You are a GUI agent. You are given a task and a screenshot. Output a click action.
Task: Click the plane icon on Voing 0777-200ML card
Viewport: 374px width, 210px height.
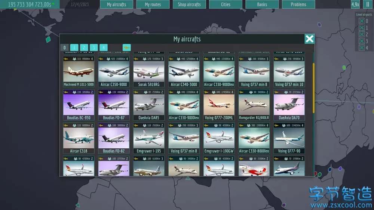coord(206,92)
